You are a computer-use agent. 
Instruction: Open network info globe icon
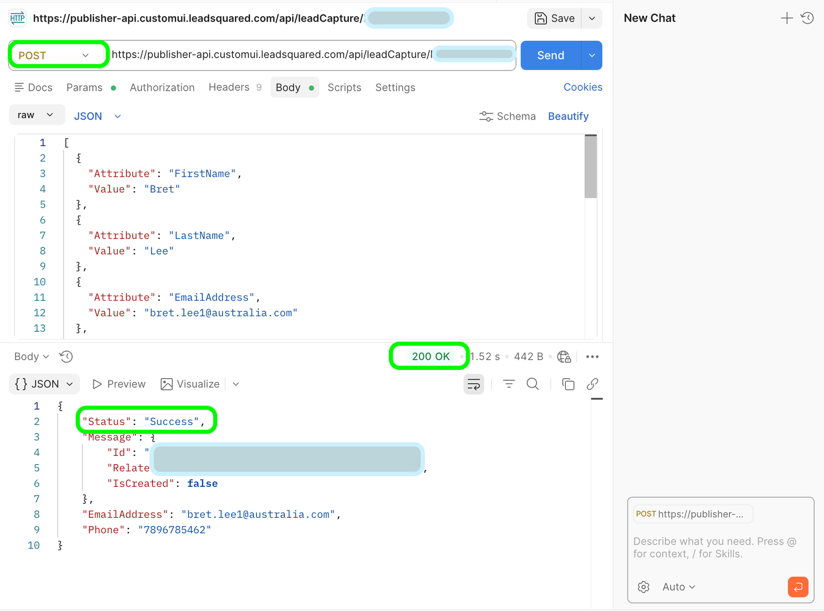(564, 357)
